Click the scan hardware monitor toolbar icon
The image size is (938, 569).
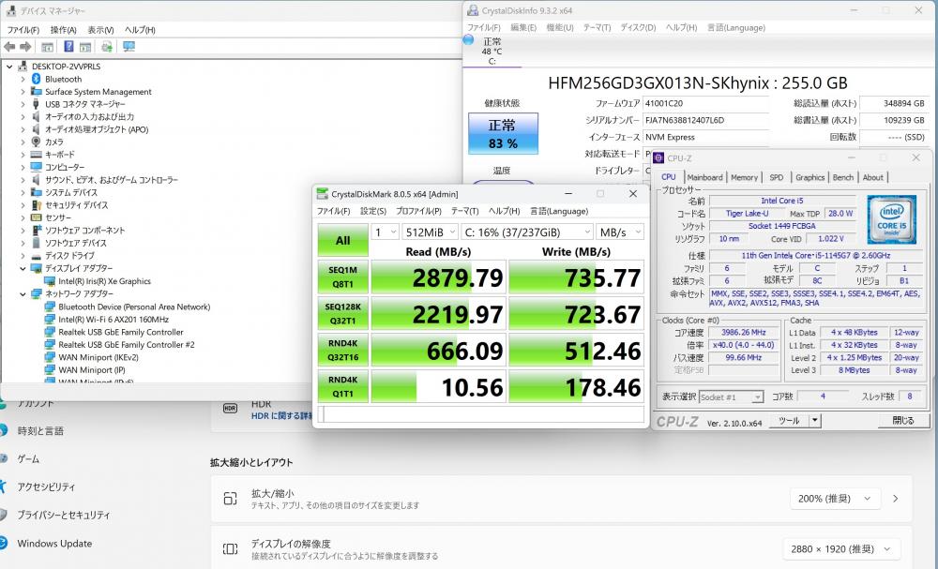point(129,47)
